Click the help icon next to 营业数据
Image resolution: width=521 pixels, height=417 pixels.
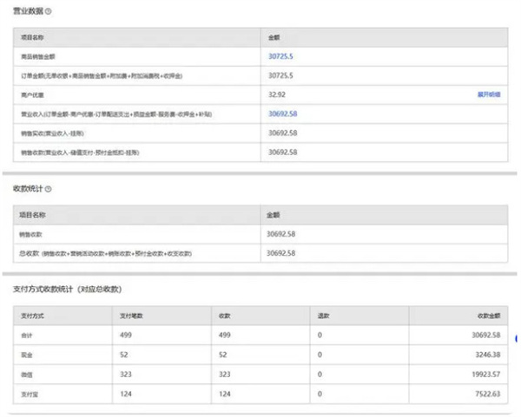click(48, 11)
